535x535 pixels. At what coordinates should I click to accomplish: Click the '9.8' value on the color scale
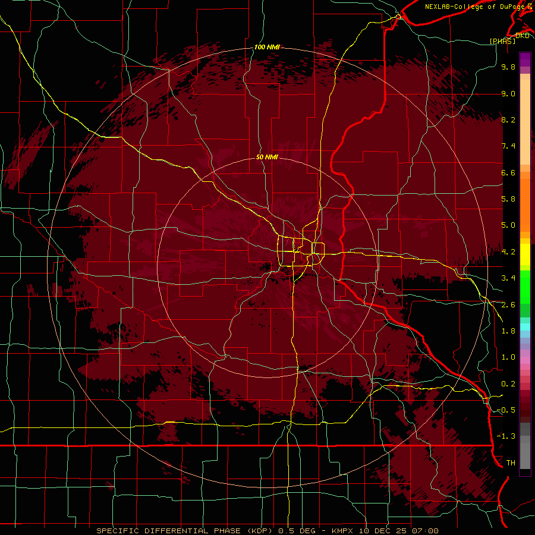508,67
